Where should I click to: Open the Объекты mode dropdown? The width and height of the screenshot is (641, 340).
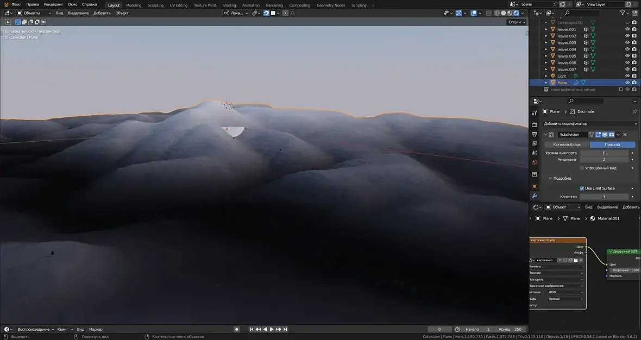click(34, 13)
